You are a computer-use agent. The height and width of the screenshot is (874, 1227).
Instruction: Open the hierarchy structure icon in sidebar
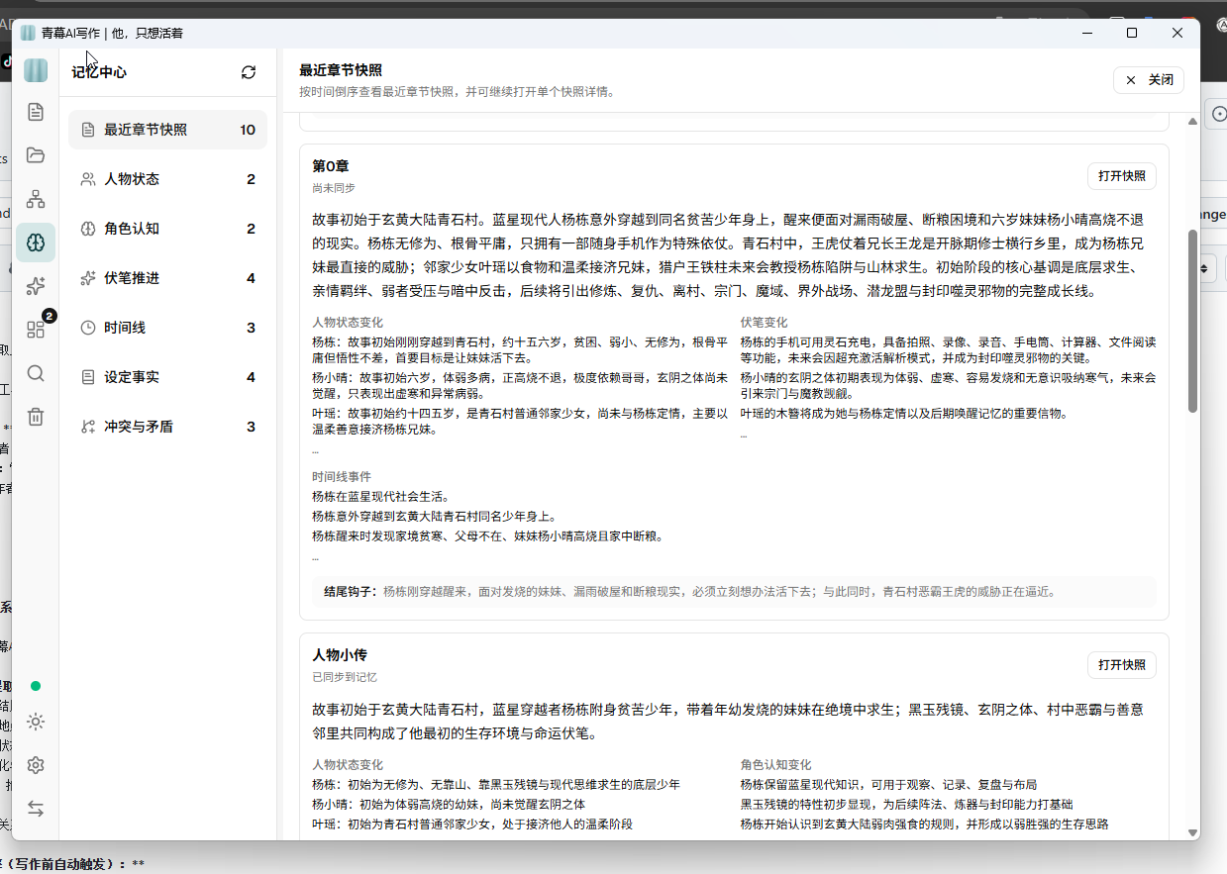(x=36, y=199)
